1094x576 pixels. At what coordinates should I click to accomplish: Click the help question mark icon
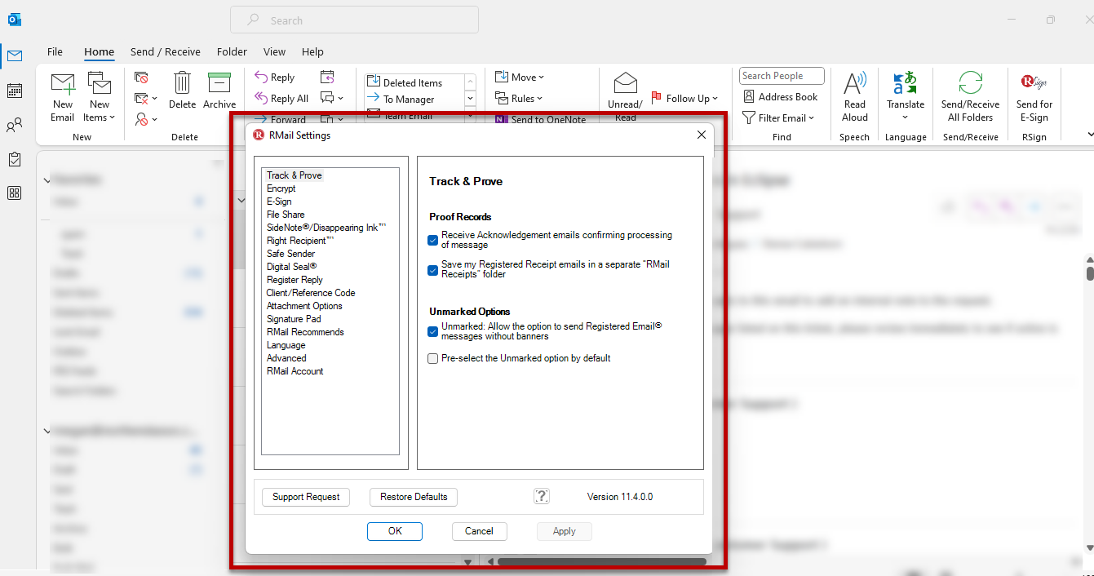542,496
